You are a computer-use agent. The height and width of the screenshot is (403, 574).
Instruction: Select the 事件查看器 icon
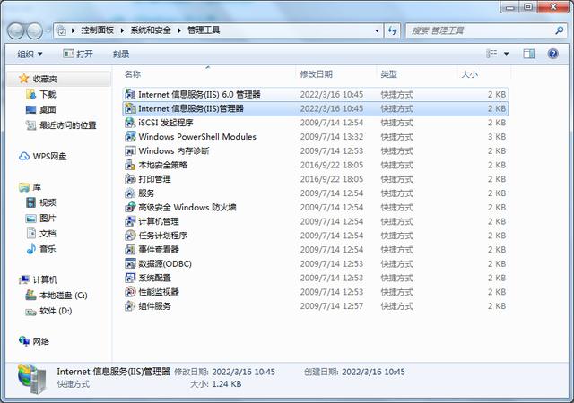[130, 249]
